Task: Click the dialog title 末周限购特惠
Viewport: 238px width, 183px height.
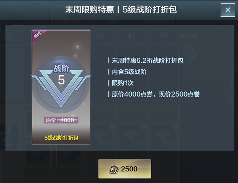Action: [x=90, y=10]
